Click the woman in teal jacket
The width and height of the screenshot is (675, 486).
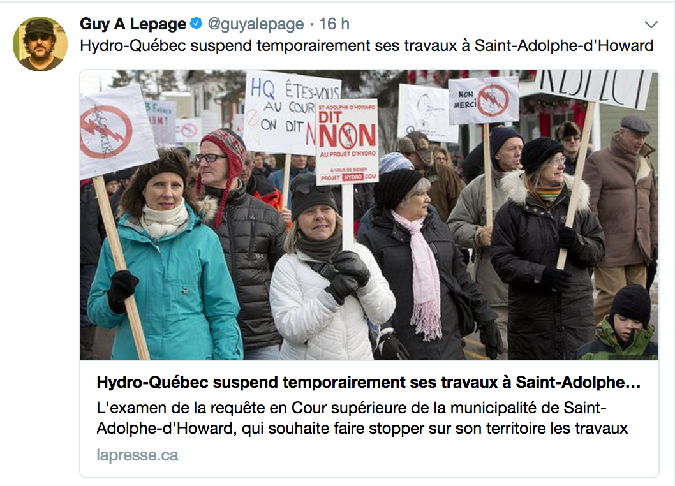coord(166,258)
